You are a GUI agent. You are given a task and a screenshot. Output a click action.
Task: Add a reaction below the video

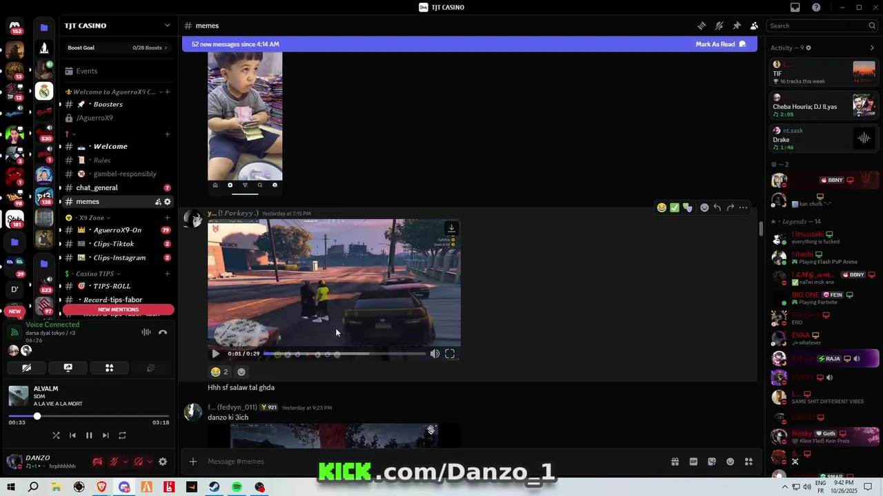click(241, 372)
